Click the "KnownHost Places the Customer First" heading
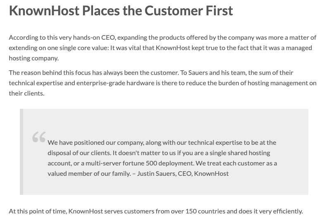Viewport: 322px width, 218px height. 121,10
